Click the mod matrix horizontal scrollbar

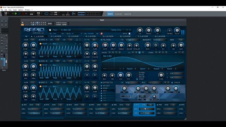pyautogui.click(x=45, y=118)
